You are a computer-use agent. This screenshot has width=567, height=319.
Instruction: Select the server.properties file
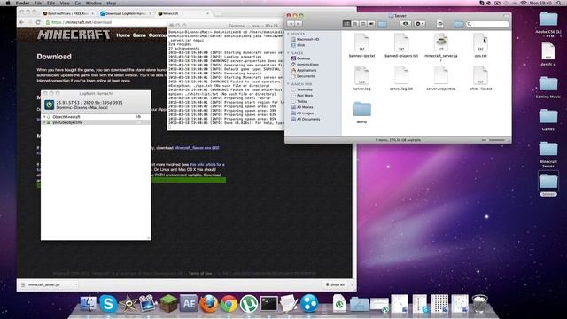click(x=441, y=79)
